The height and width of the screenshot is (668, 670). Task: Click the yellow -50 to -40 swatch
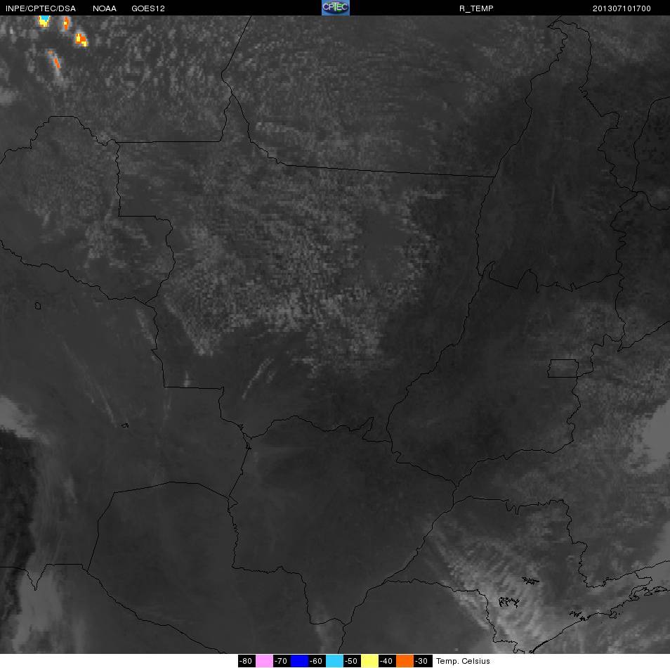point(370,661)
